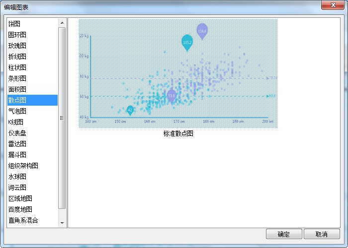
Task: Select 词云图 chart type
Action: 17,187
